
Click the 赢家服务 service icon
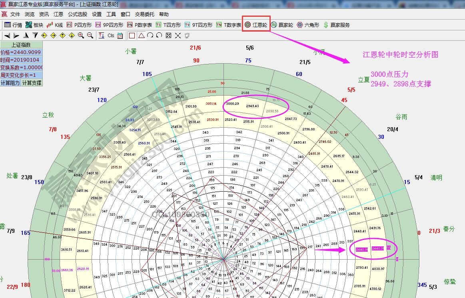[x=337, y=24]
